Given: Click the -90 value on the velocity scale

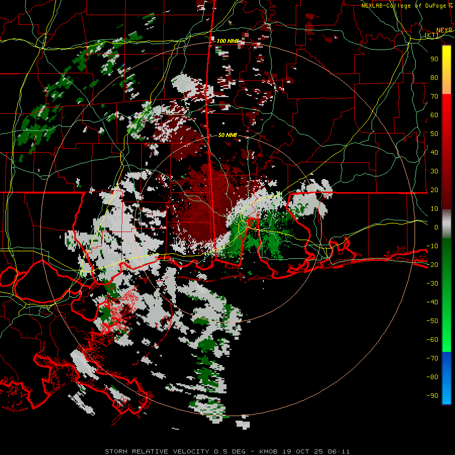Looking at the screenshot, I should click(432, 396).
